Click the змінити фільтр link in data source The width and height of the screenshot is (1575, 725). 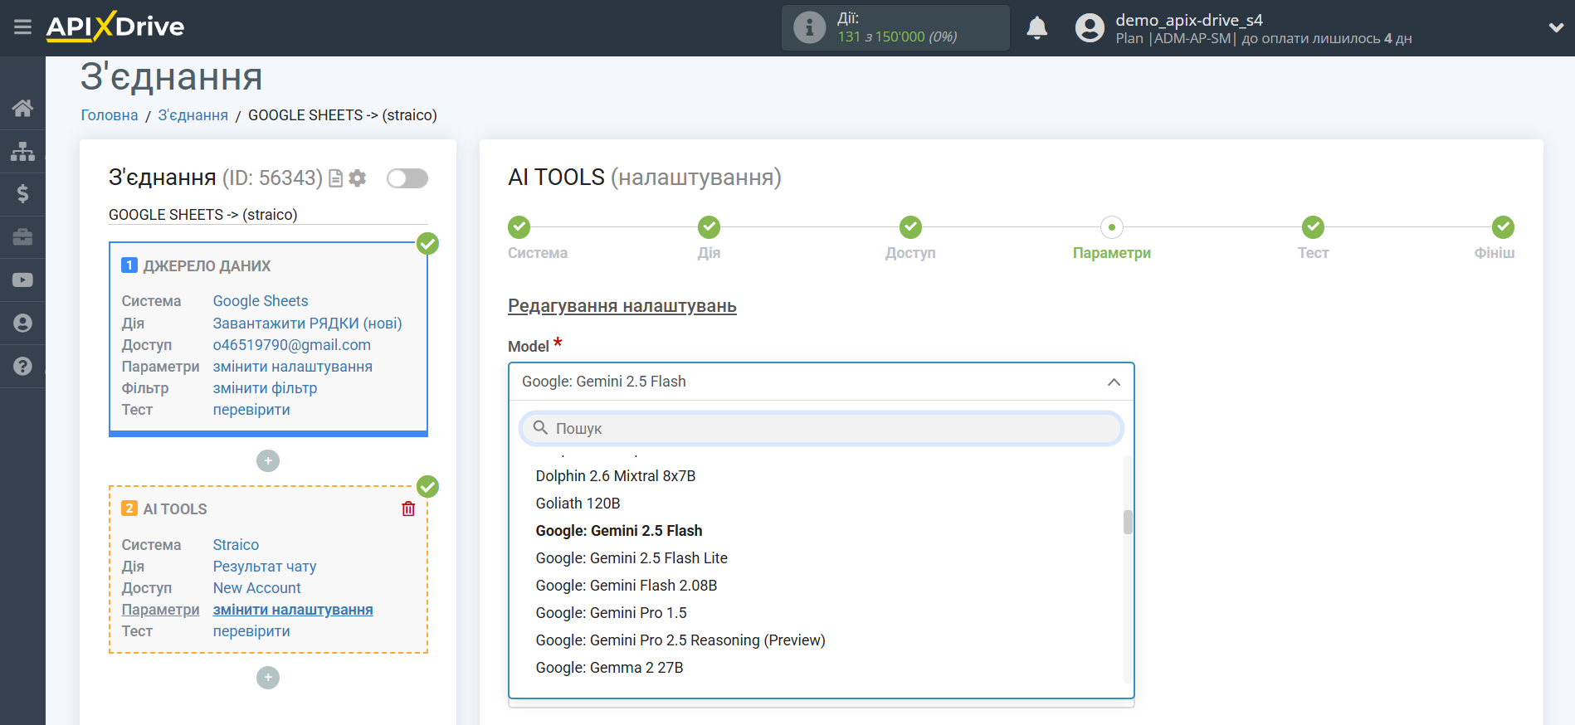coord(265,388)
